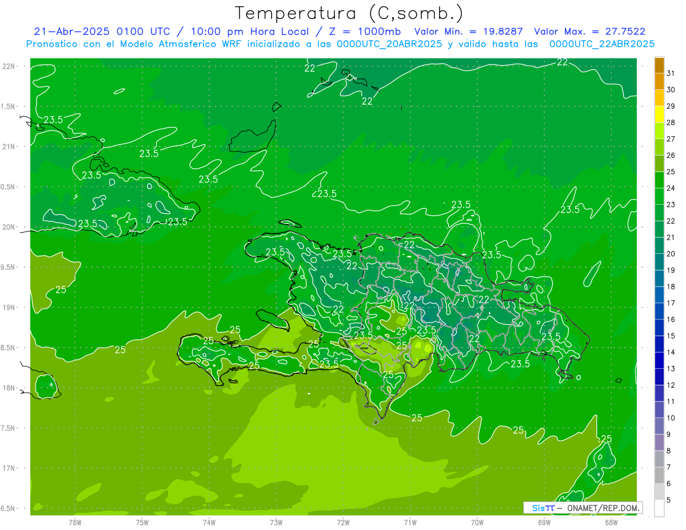Click the '76W' longitude axis label
The image size is (686, 530).
[x=75, y=521]
